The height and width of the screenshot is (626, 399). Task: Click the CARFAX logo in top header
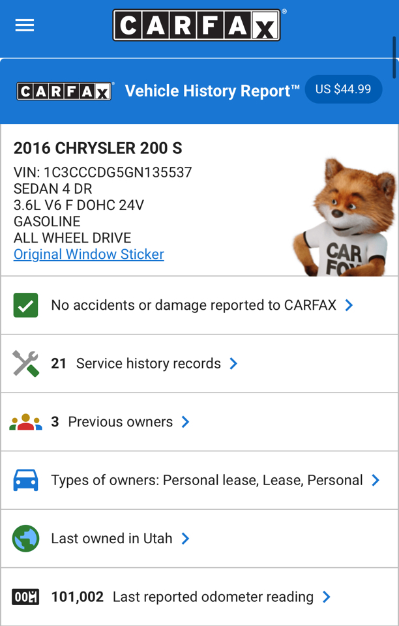[x=197, y=25]
